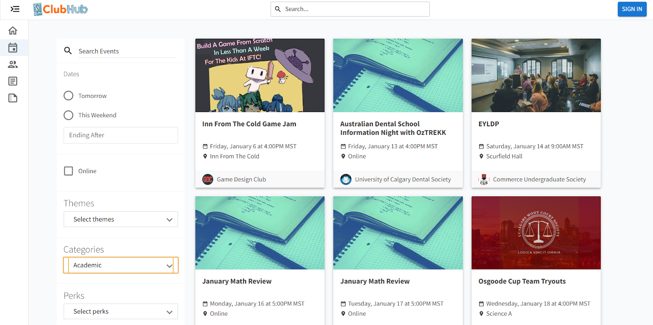Open Organizations via sidebar people icon

(x=13, y=64)
